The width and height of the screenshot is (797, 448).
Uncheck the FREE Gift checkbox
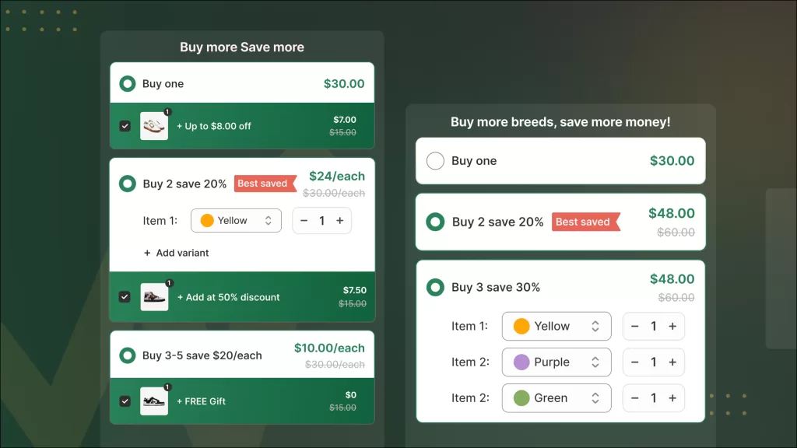tap(125, 401)
